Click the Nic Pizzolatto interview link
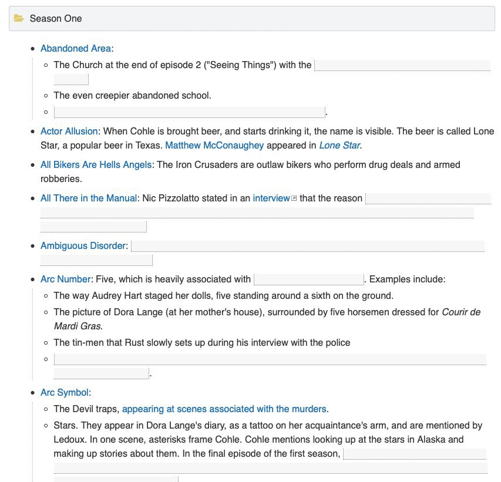Viewport: 501px width, 482px height. pos(271,198)
